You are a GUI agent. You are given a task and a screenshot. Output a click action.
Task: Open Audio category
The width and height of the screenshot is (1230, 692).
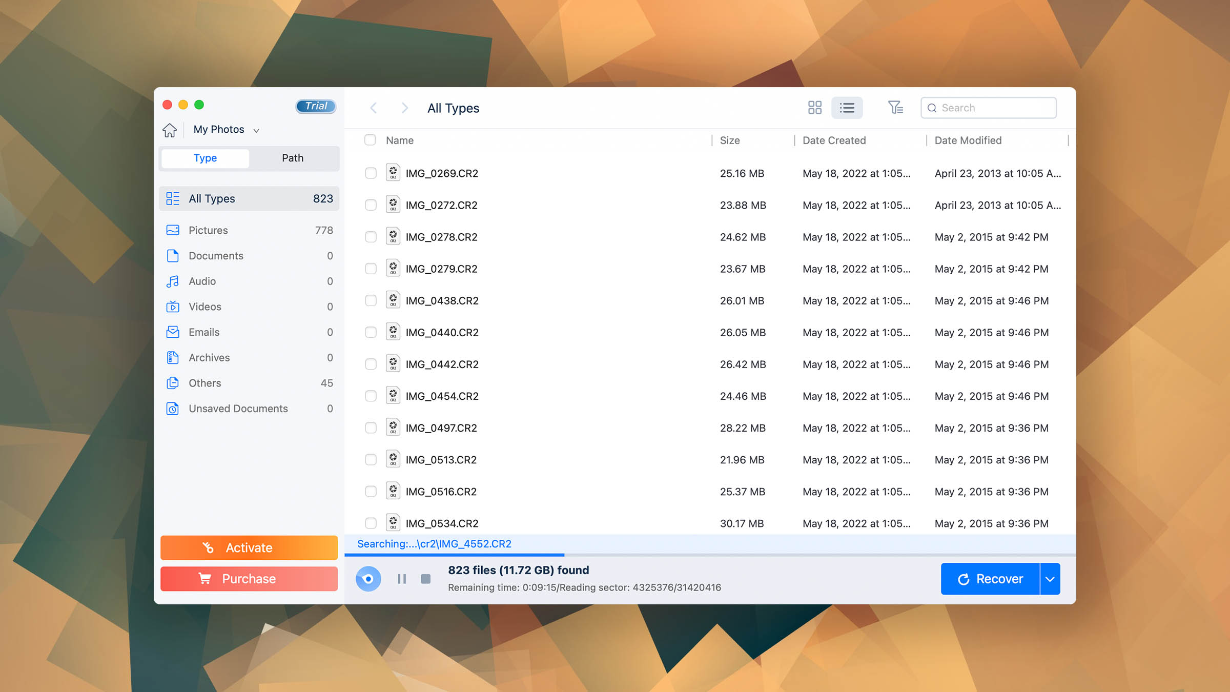(249, 281)
